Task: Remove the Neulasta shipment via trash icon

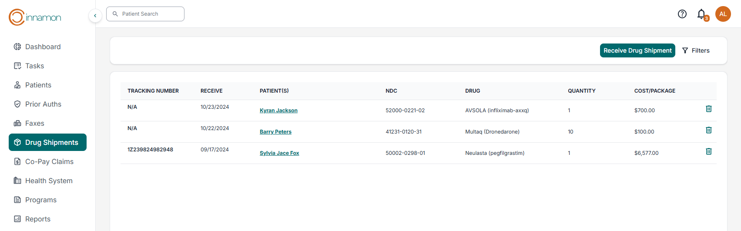Action: tap(708, 151)
